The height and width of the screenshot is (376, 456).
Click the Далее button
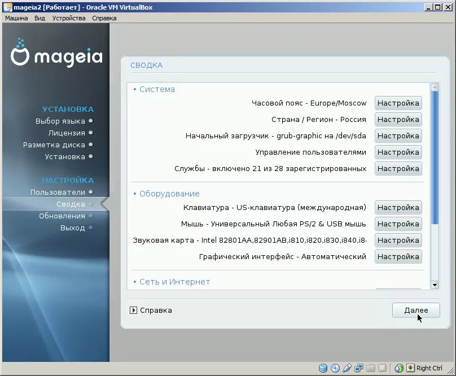(416, 311)
